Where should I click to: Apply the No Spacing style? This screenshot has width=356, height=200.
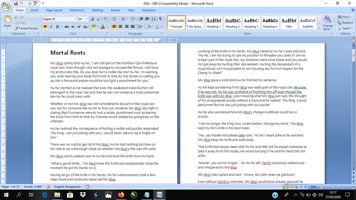point(195,23)
